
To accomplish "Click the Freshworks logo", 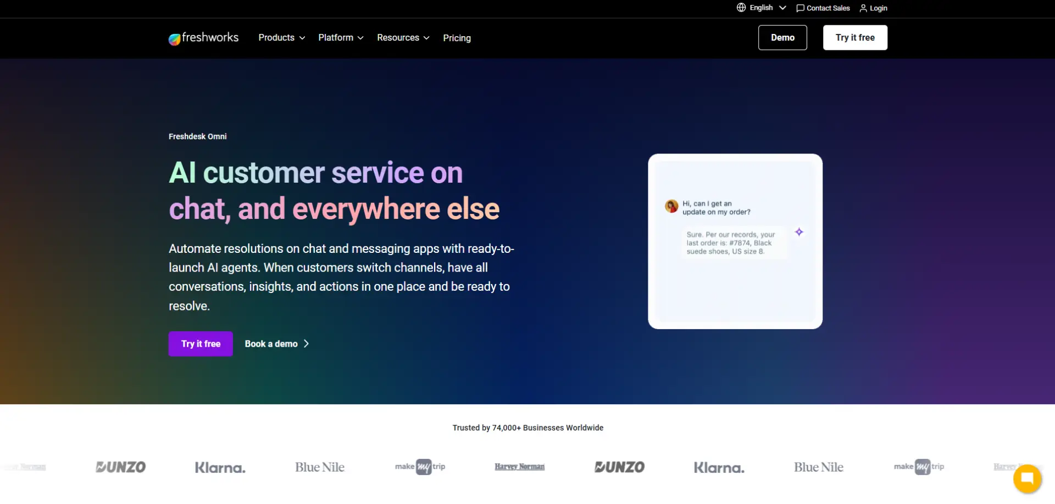I will 203,38.
